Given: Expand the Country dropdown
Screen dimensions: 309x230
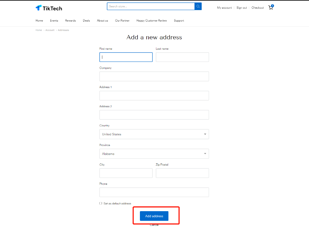Looking at the screenshot, I should 154,134.
